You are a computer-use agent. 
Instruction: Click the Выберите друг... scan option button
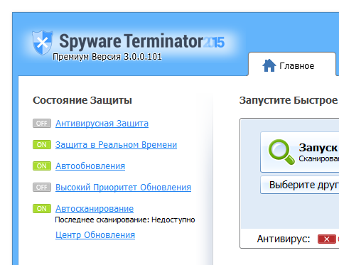tap(300, 185)
